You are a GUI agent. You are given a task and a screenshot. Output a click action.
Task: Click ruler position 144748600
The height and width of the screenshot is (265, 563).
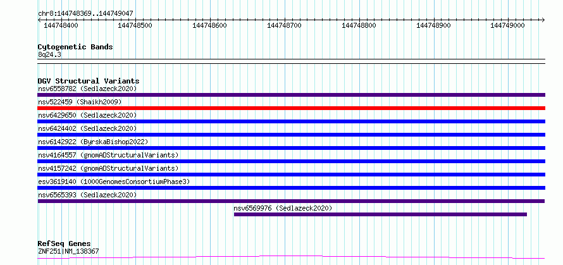(209, 25)
